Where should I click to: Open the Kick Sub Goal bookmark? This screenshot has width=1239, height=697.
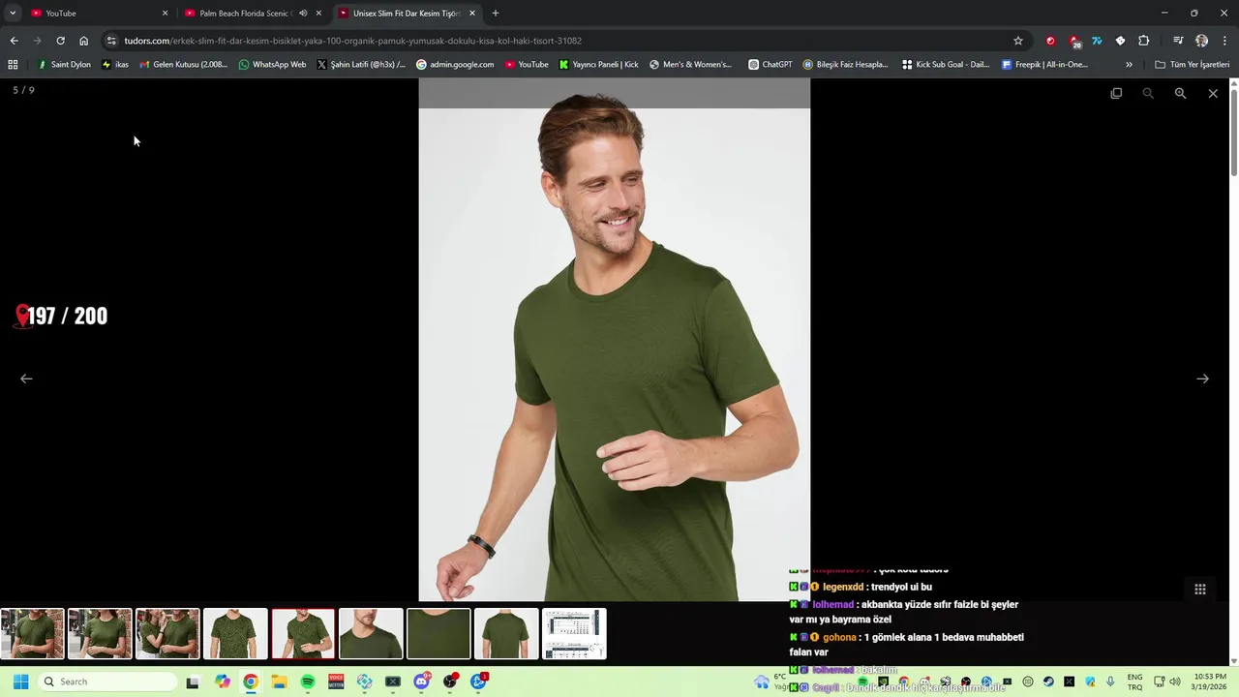(x=946, y=65)
